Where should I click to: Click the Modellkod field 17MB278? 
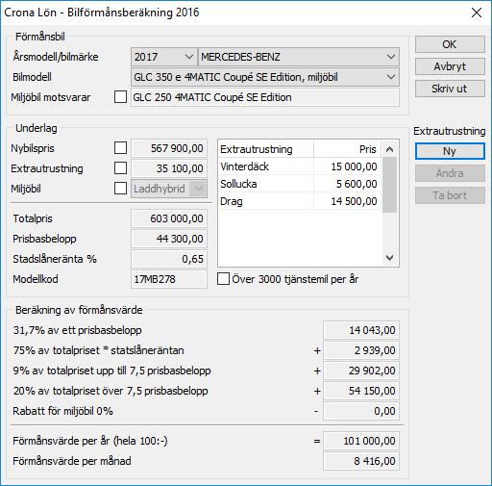point(169,279)
